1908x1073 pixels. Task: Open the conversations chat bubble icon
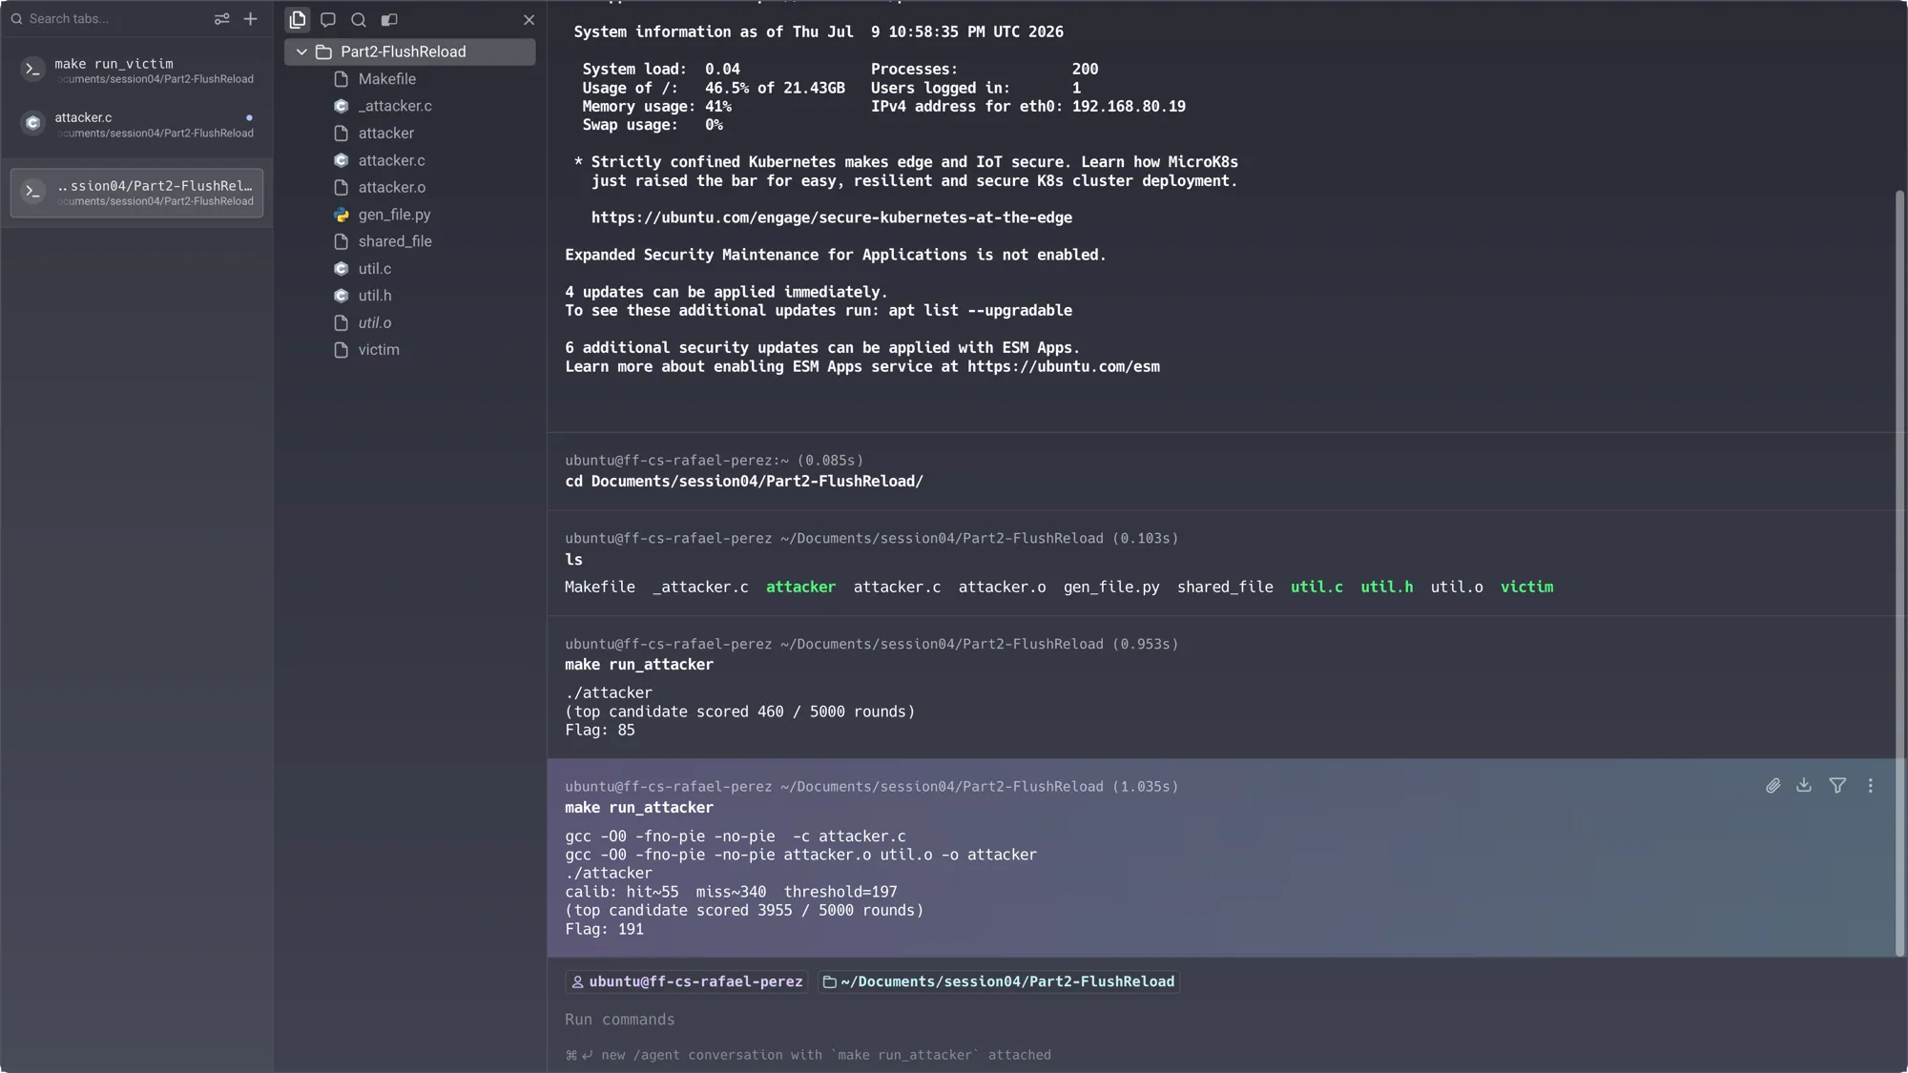point(328,19)
